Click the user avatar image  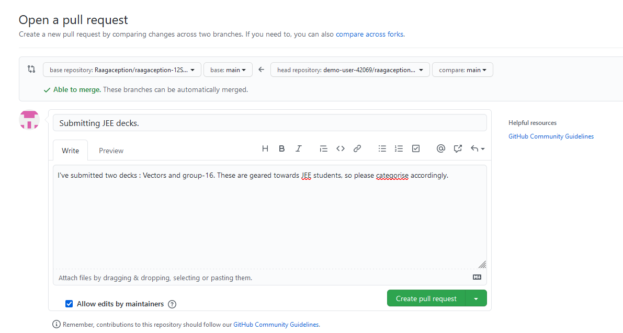tap(29, 120)
